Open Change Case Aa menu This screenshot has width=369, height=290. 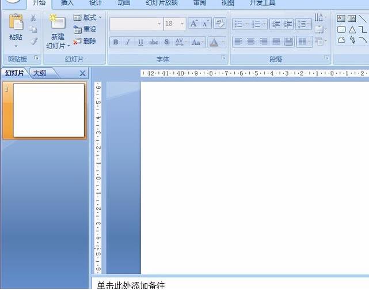click(x=197, y=42)
